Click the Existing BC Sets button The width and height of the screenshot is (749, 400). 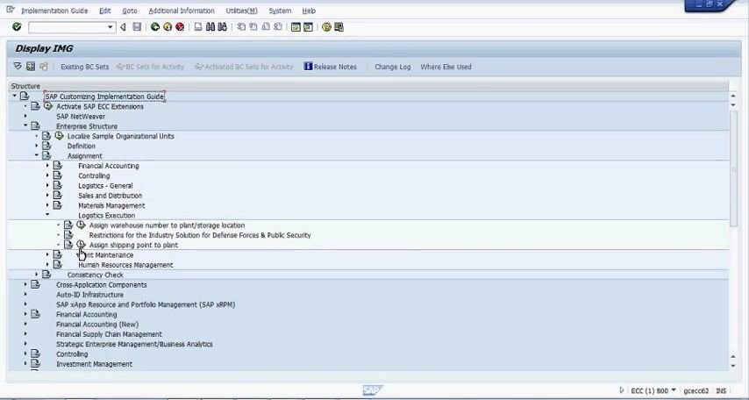[84, 67]
